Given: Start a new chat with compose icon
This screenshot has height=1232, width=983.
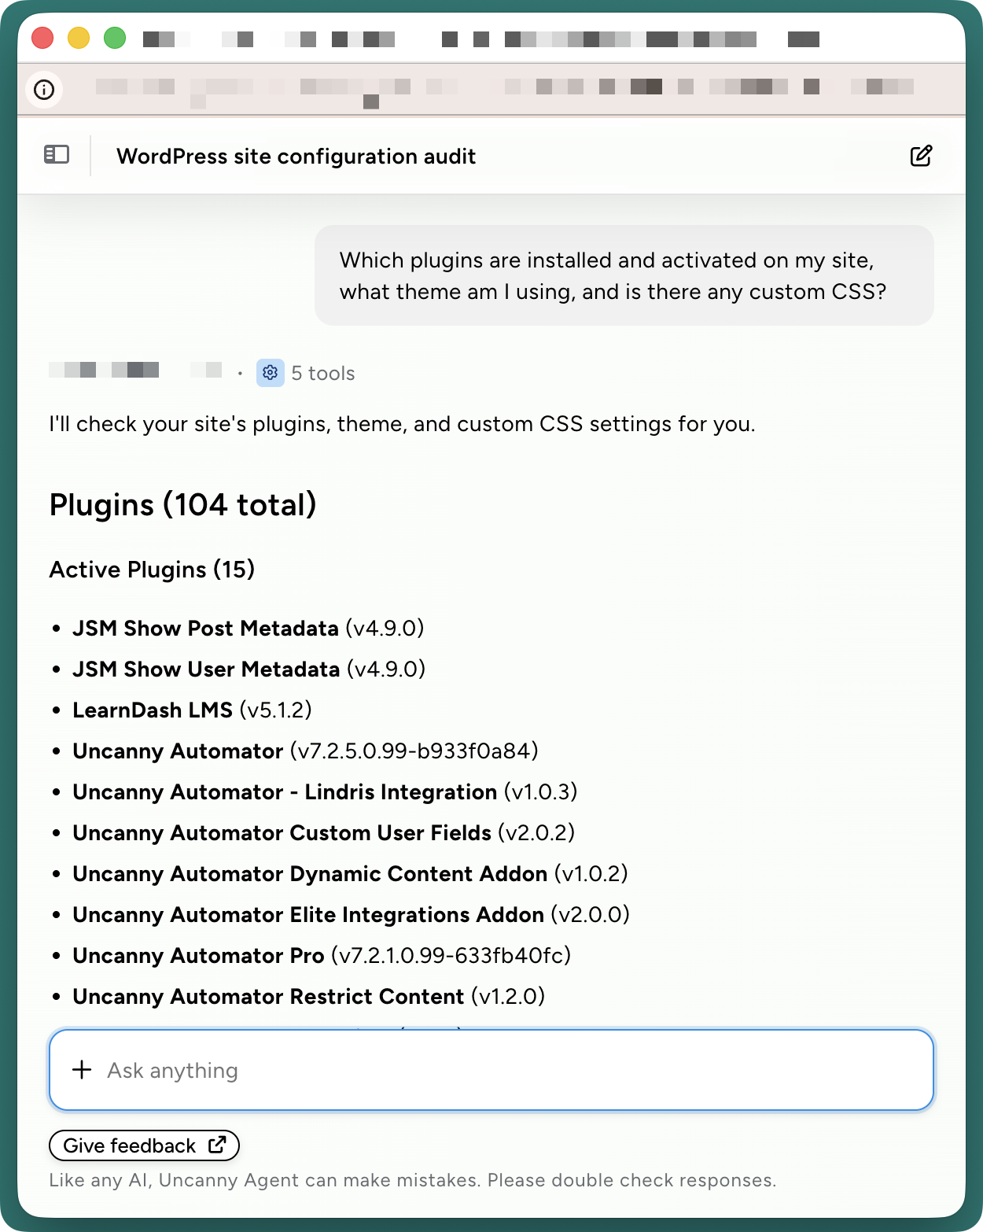Looking at the screenshot, I should coord(921,156).
